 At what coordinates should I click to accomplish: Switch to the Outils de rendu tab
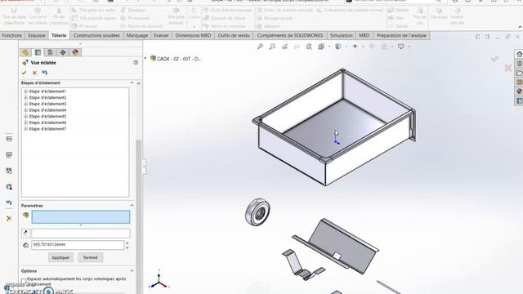pyautogui.click(x=234, y=35)
